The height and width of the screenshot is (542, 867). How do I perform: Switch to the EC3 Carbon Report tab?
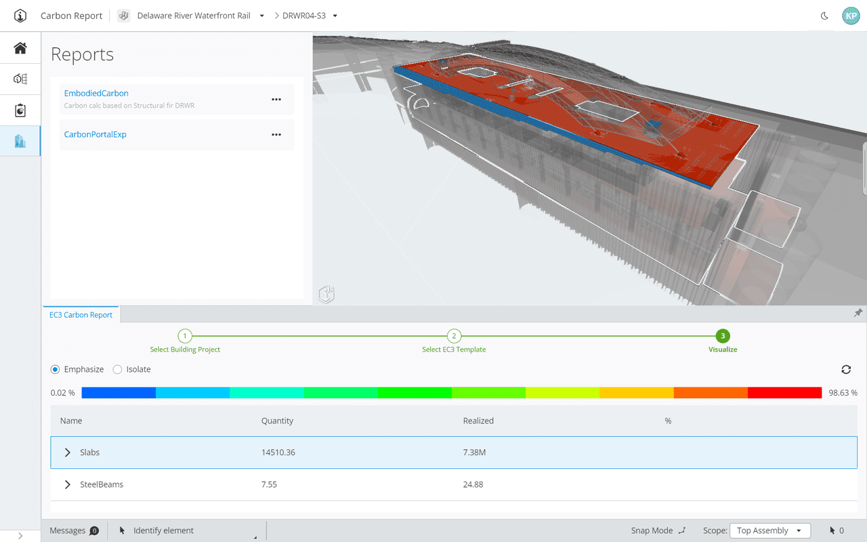[81, 314]
